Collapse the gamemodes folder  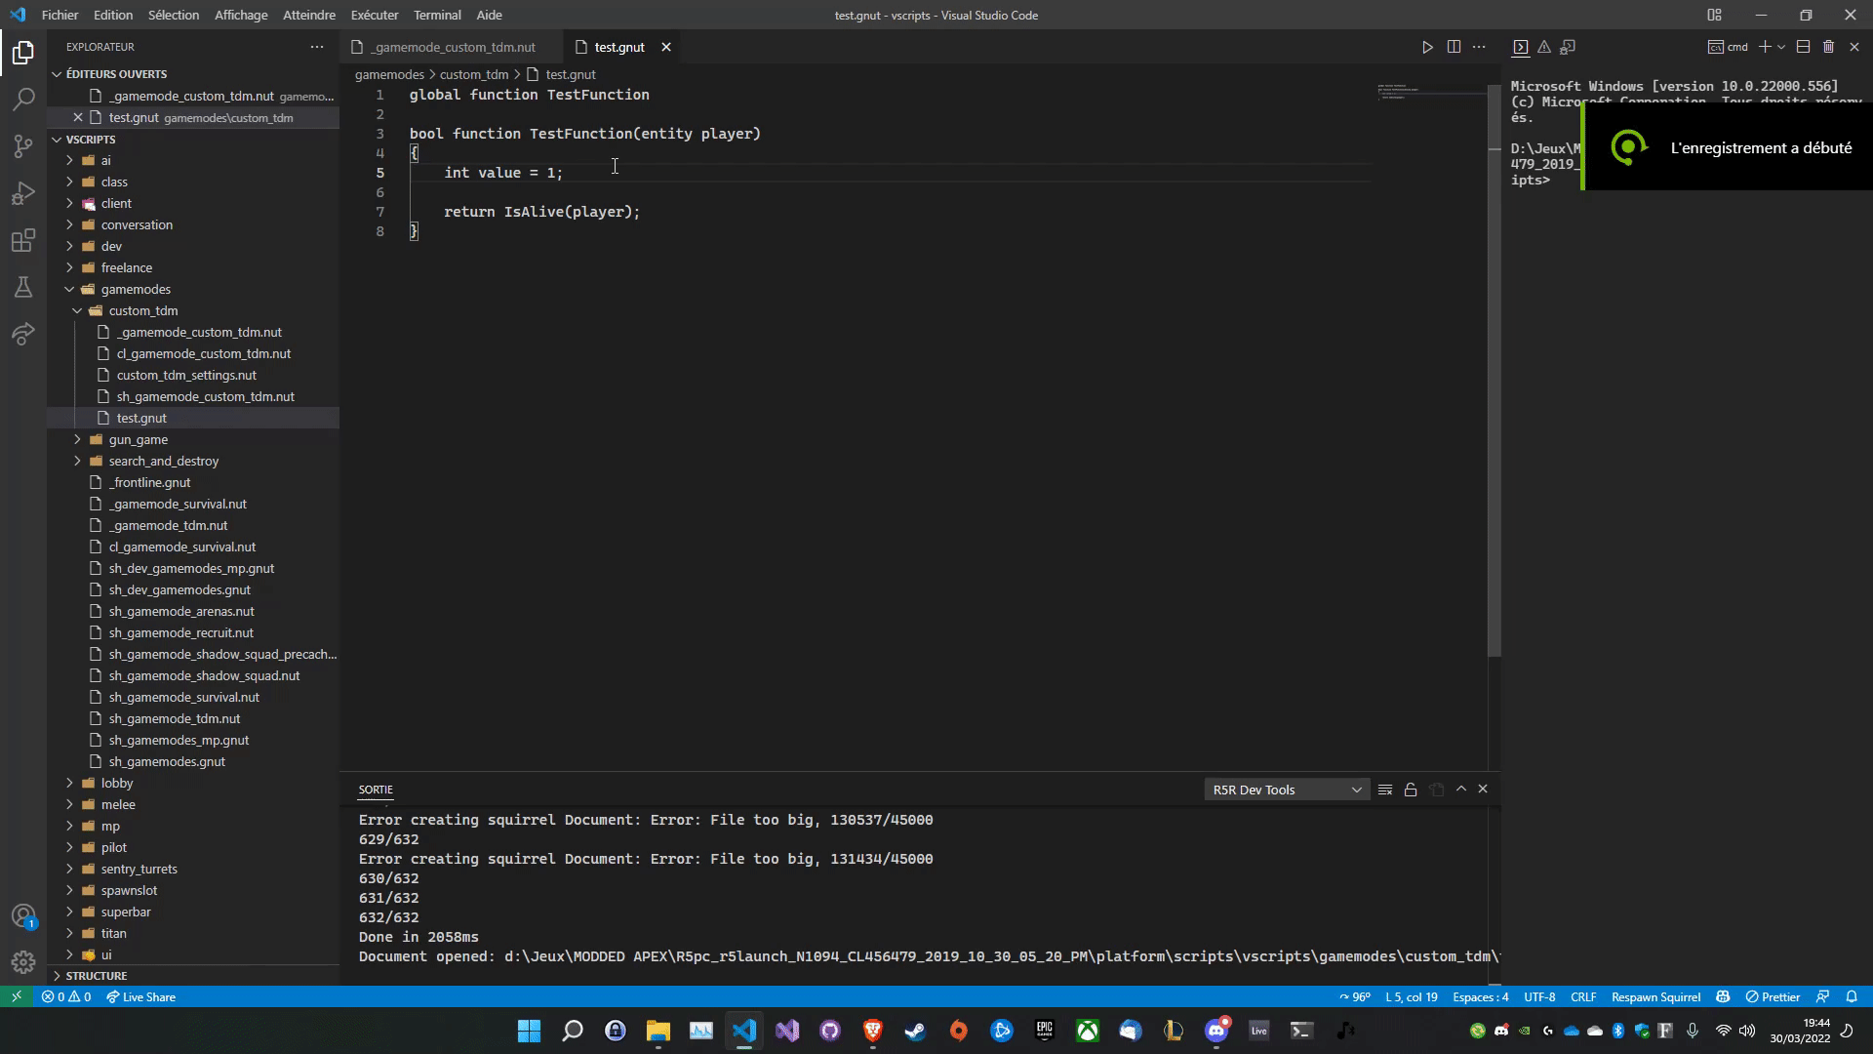(x=69, y=289)
